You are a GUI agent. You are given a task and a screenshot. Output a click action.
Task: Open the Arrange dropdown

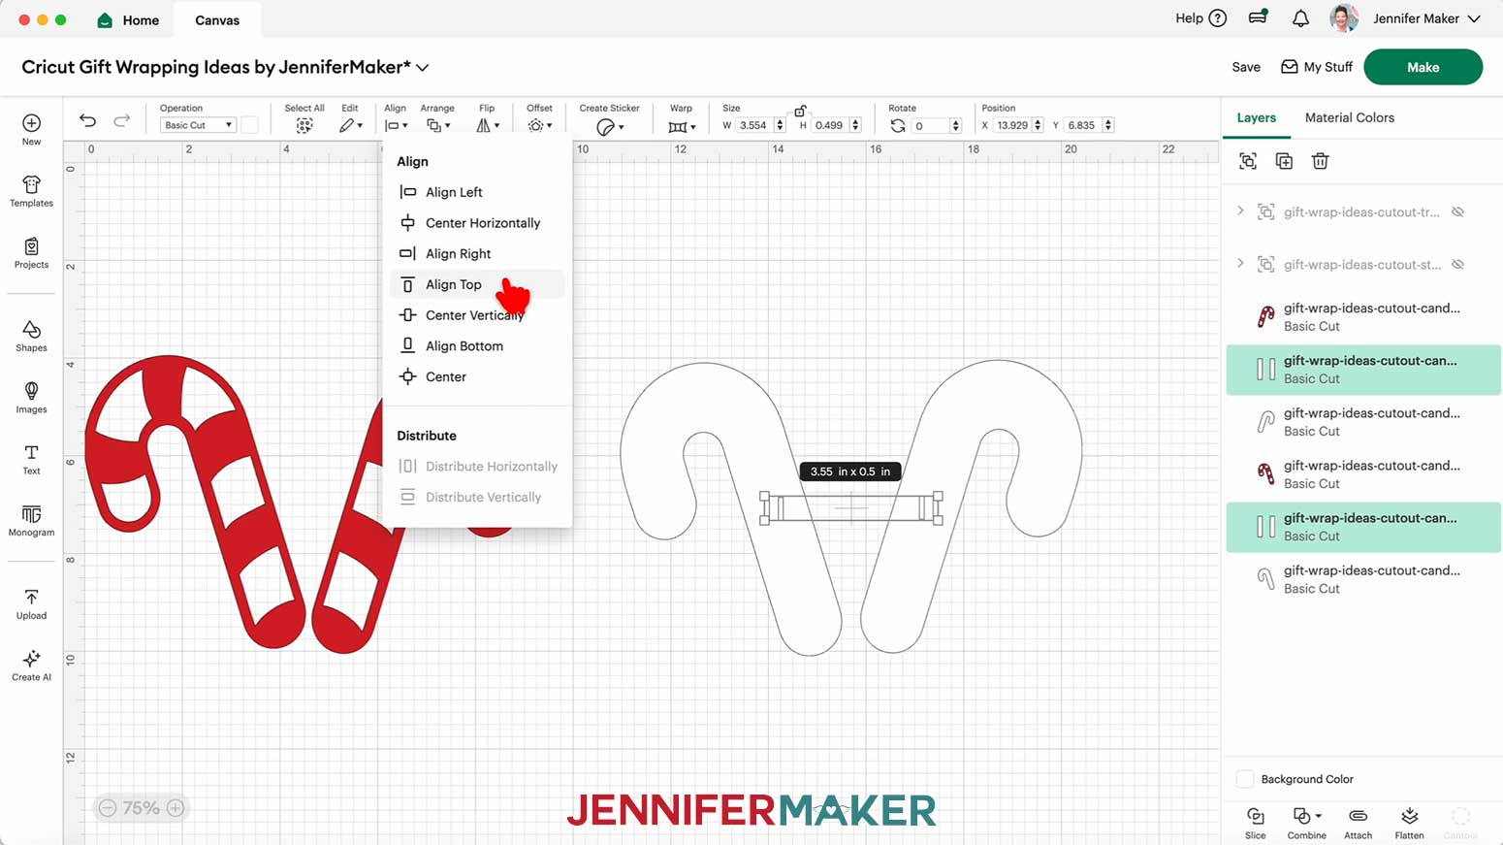point(438,125)
